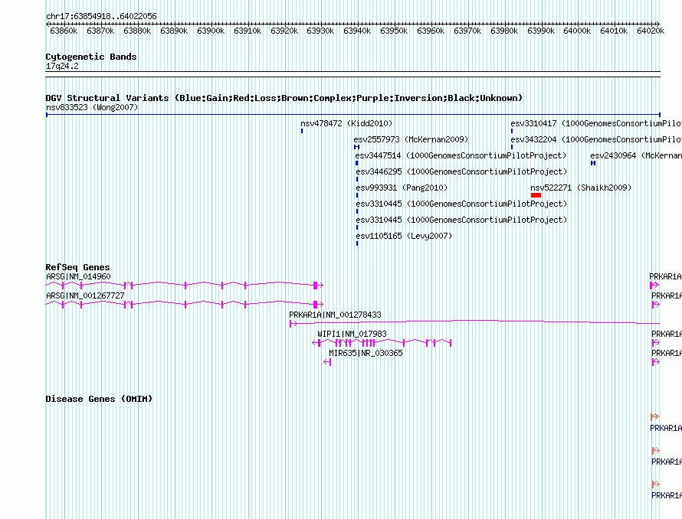Click the blue glyph under esv2557973
This screenshot has width=682, height=519.
pyautogui.click(x=356, y=147)
